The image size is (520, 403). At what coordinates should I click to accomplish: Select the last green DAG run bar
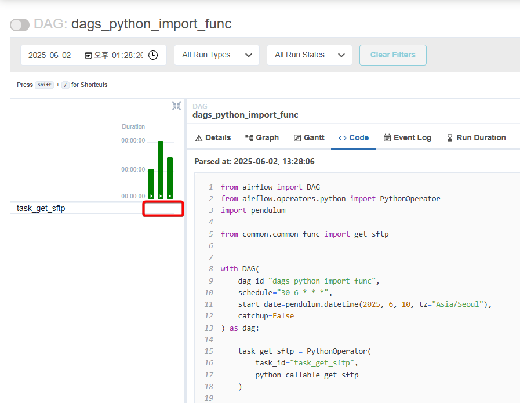170,178
